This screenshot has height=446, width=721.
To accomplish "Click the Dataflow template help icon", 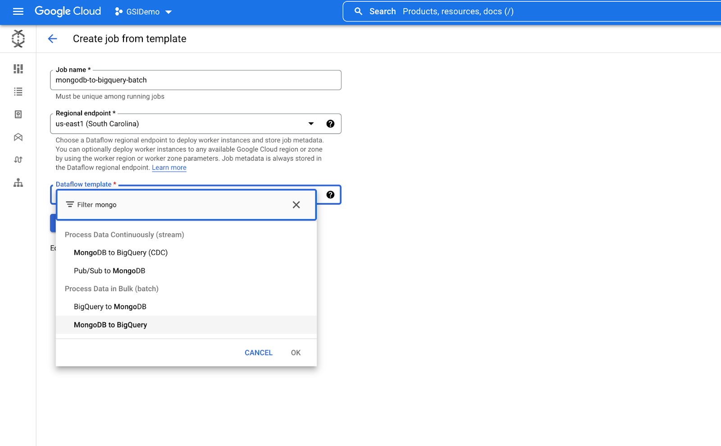I will coord(330,195).
